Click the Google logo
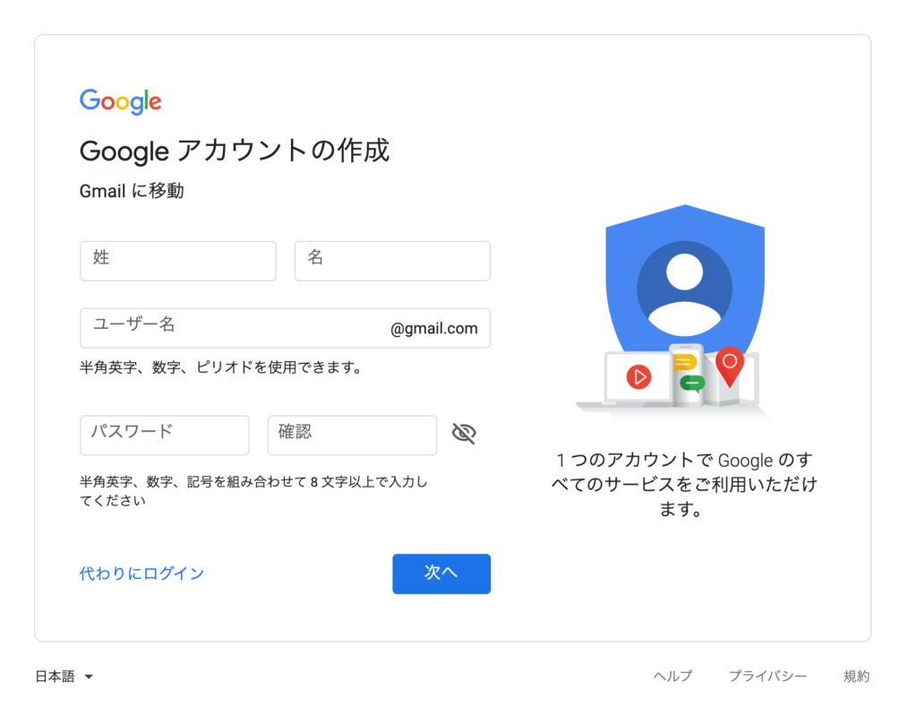 (120, 101)
